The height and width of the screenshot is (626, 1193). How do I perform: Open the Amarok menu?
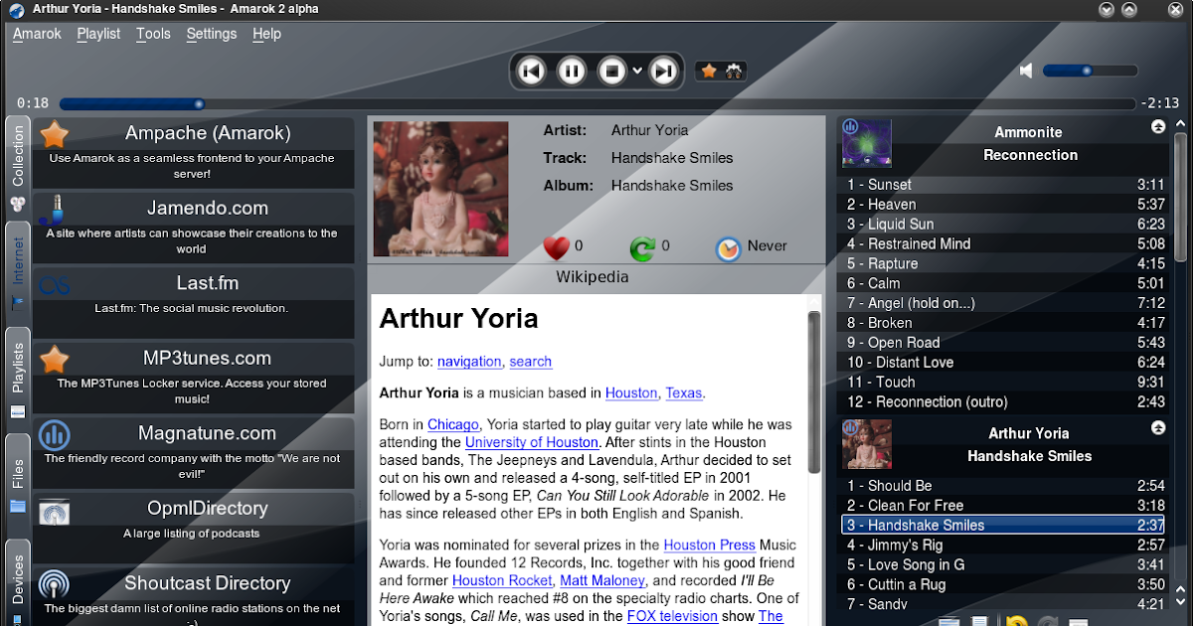37,34
